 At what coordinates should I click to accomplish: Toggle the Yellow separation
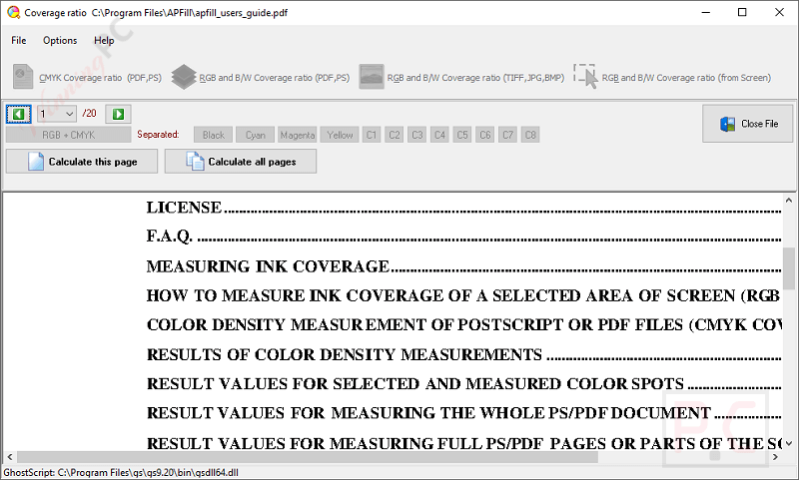point(340,135)
